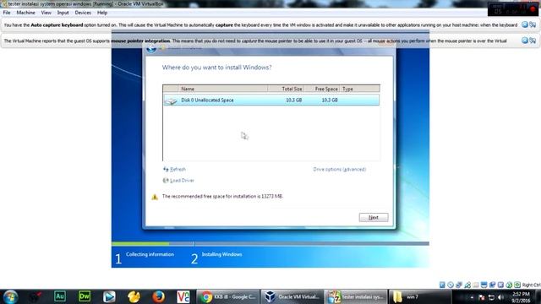This screenshot has height=304, width=541.
Task: Open the yellow duck taskbar icon
Action: pyautogui.click(x=134, y=296)
